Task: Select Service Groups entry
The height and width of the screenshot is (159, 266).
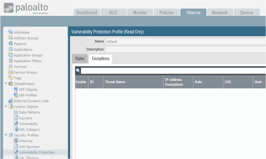Action: [x=25, y=72]
